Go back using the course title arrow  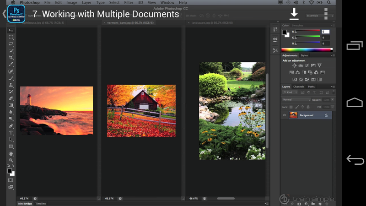pyautogui.click(x=4, y=14)
